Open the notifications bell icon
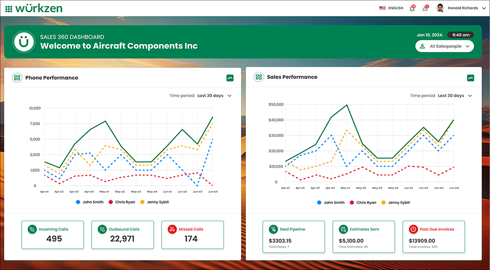This screenshot has width=490, height=270. tap(412, 8)
